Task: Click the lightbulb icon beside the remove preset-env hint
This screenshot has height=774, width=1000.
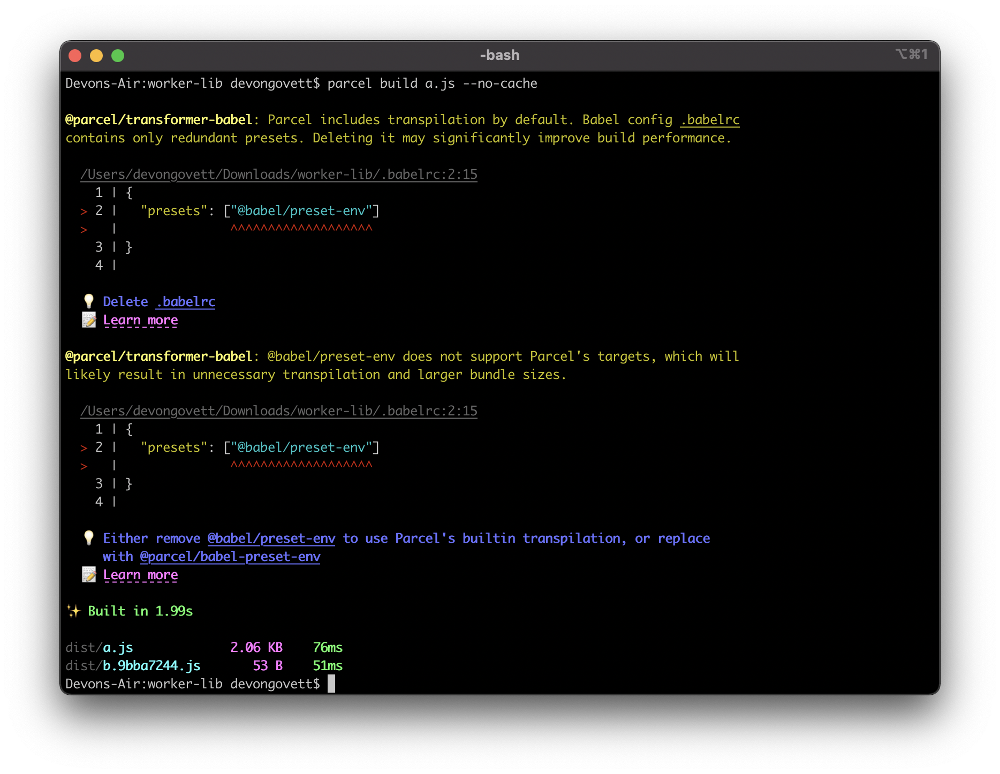Action: point(88,538)
